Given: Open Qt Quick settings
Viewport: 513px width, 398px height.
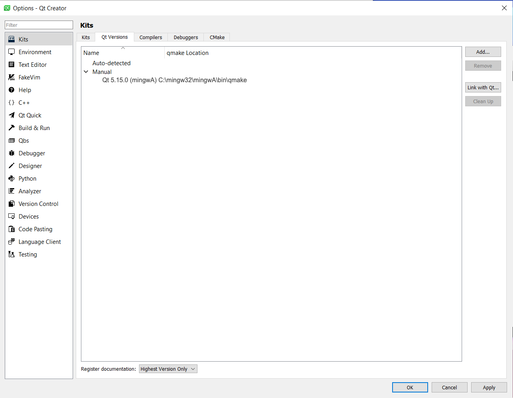Looking at the screenshot, I should tap(30, 115).
